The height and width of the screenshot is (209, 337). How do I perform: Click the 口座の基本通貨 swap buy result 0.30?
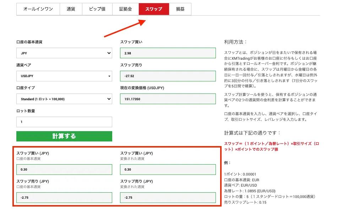pos(64,169)
